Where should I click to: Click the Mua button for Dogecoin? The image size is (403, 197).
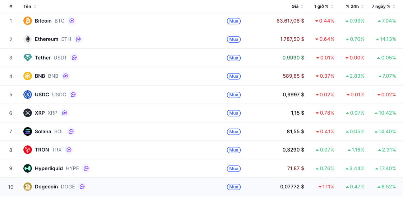tap(233, 187)
